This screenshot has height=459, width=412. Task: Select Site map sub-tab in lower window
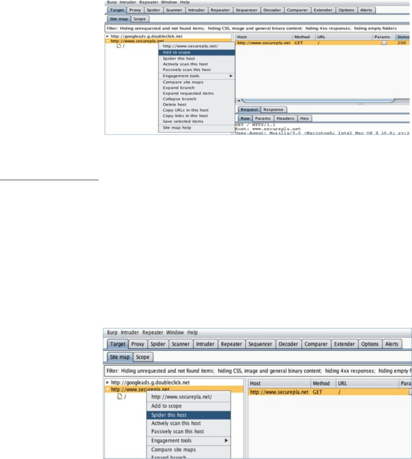click(x=120, y=357)
